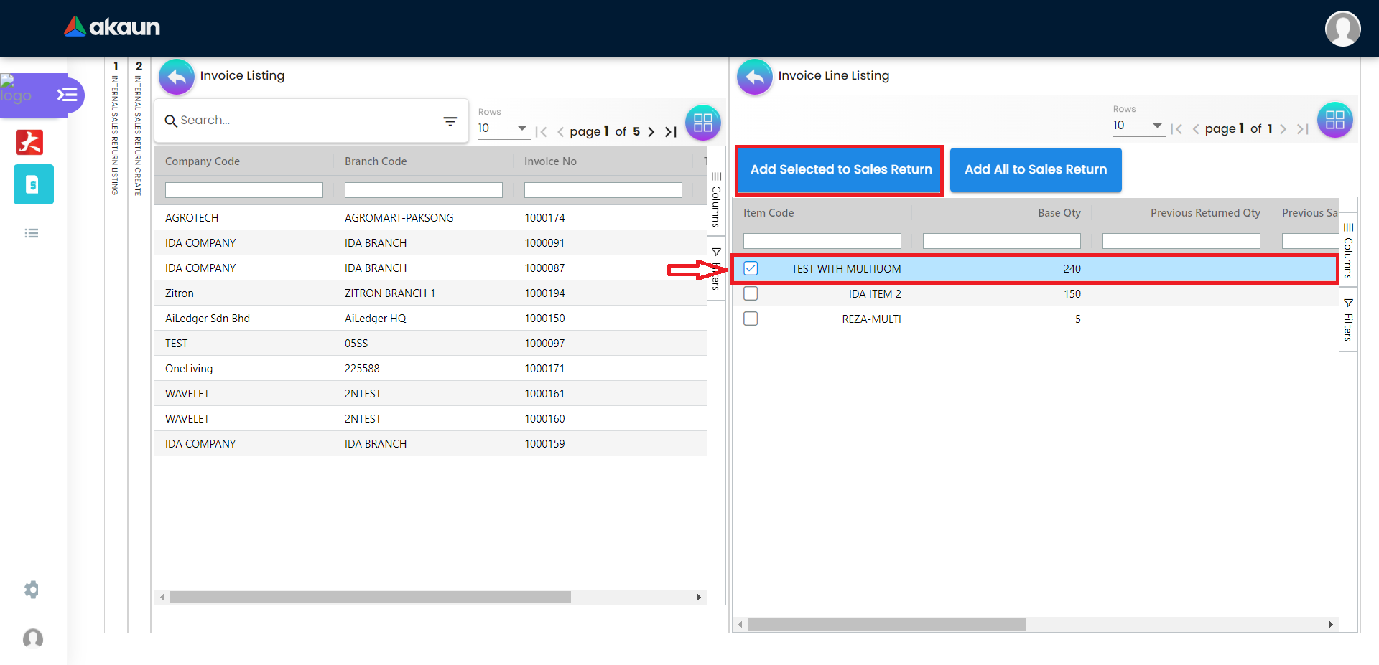Open the user profile avatar at top right

pos(1342,29)
